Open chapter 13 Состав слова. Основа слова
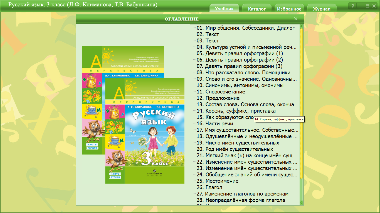This screenshot has height=213, width=380. coord(247,105)
